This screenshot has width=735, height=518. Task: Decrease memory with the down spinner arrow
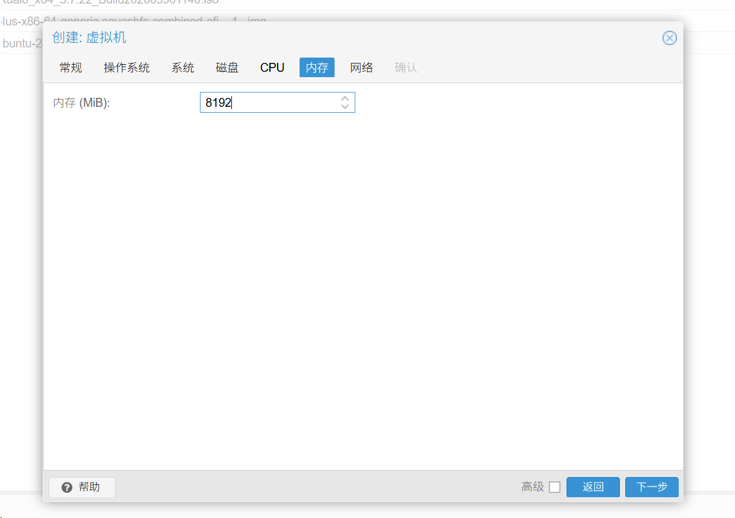[x=345, y=107]
